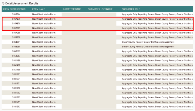Select the submitter role text in row 5848067

coord(157,56)
